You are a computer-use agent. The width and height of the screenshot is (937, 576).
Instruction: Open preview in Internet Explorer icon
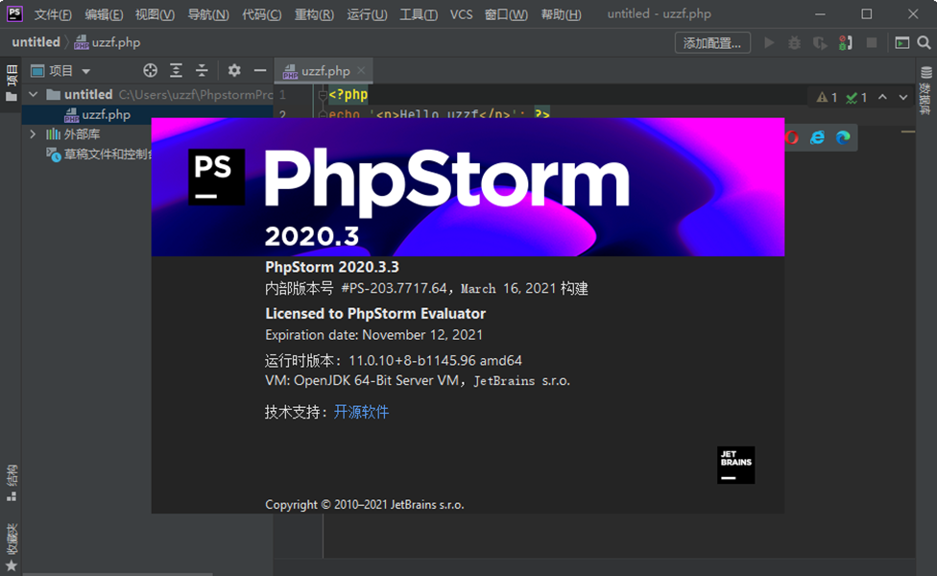tap(818, 138)
